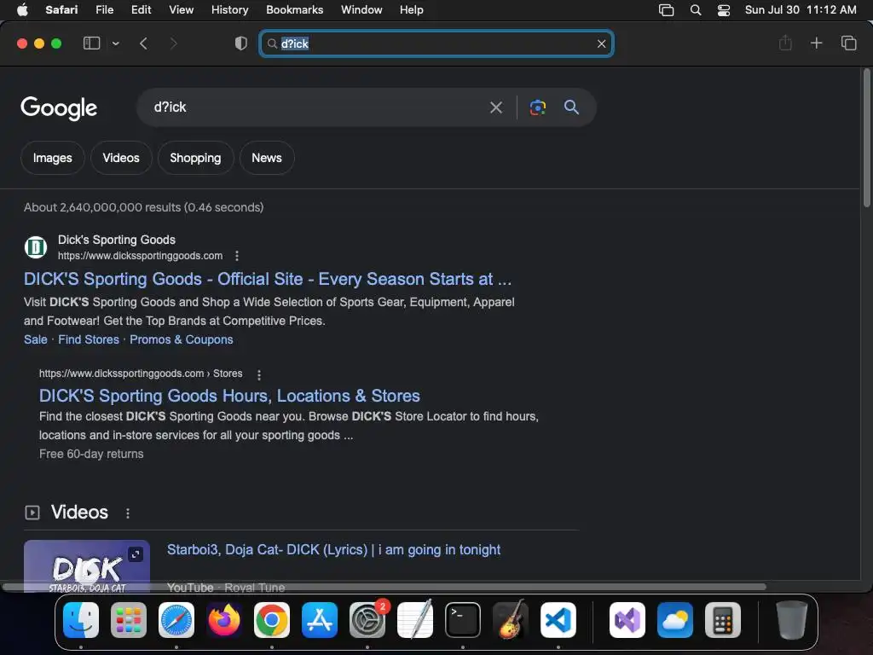
Task: Switch to Shopping results
Action: [195, 158]
